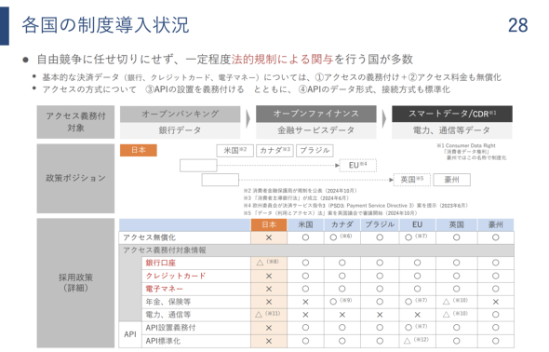Image resolution: width=549 pixels, height=352 pixels.
Task: Click the ○(※9) cell in 年金、保険等 row
Action: tap(342, 302)
